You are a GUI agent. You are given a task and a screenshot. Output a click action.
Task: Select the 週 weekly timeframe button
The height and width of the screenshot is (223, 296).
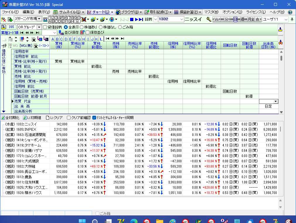click(x=242, y=19)
